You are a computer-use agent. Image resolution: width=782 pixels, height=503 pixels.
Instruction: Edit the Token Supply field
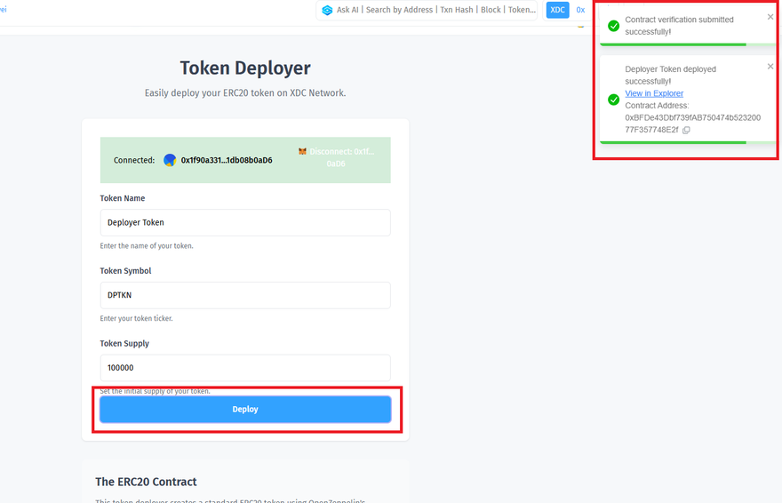click(x=245, y=368)
